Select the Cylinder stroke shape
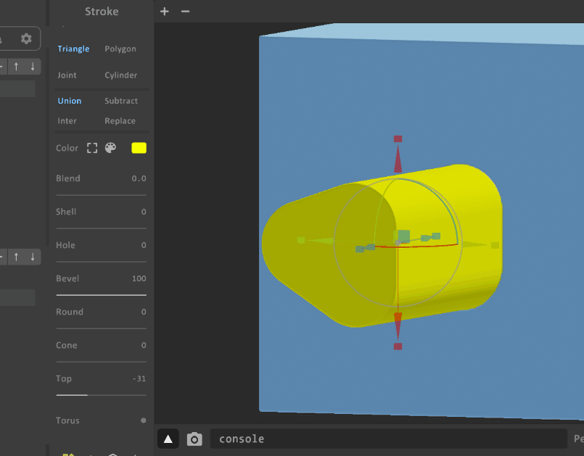 pyautogui.click(x=120, y=75)
